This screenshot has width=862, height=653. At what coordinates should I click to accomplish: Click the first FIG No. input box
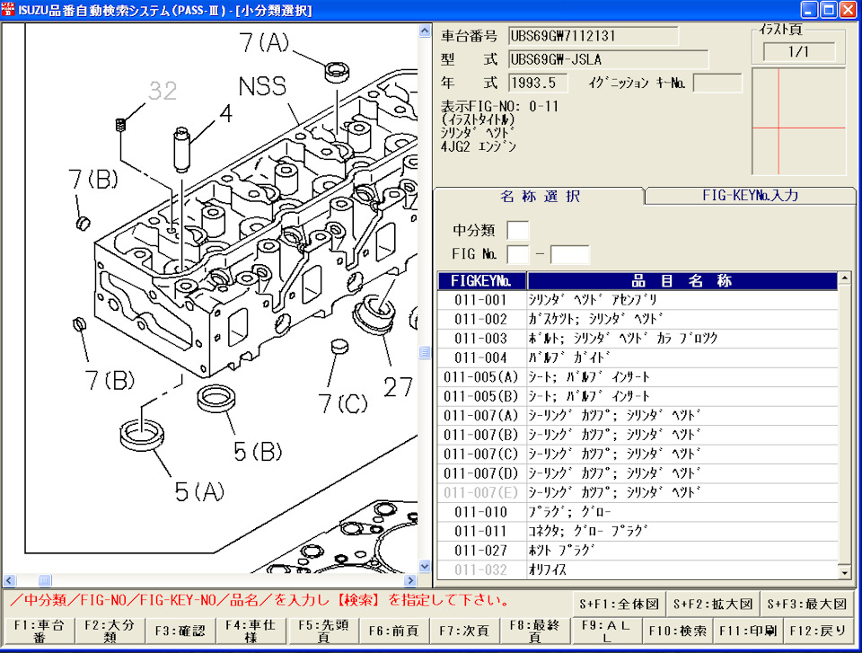518,254
